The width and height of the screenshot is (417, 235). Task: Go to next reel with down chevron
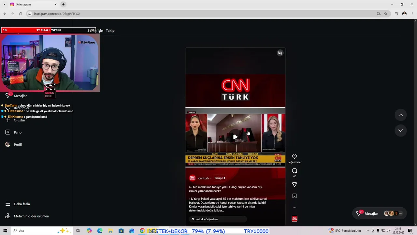(401, 131)
